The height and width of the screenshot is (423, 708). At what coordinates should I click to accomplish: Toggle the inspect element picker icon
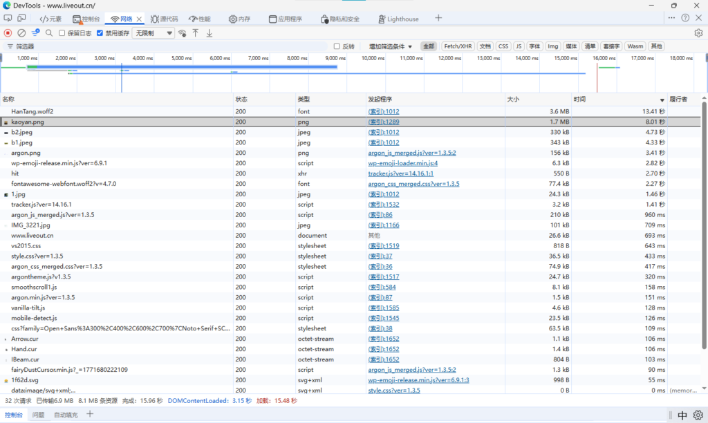tap(8, 19)
